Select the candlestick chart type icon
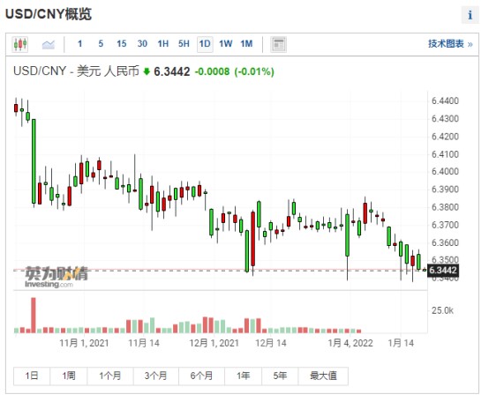Screen dimensions: 489x402 [20, 44]
